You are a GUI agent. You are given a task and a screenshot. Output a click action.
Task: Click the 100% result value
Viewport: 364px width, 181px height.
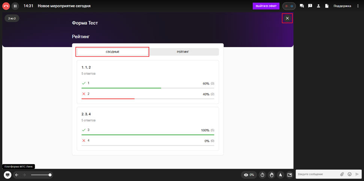205,130
